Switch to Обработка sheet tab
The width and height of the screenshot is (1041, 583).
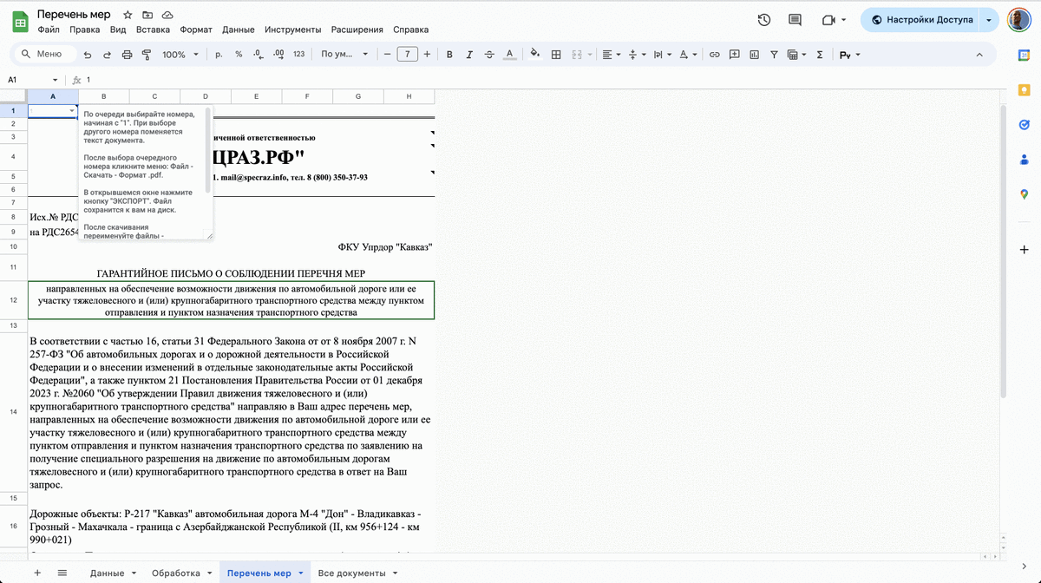(181, 573)
